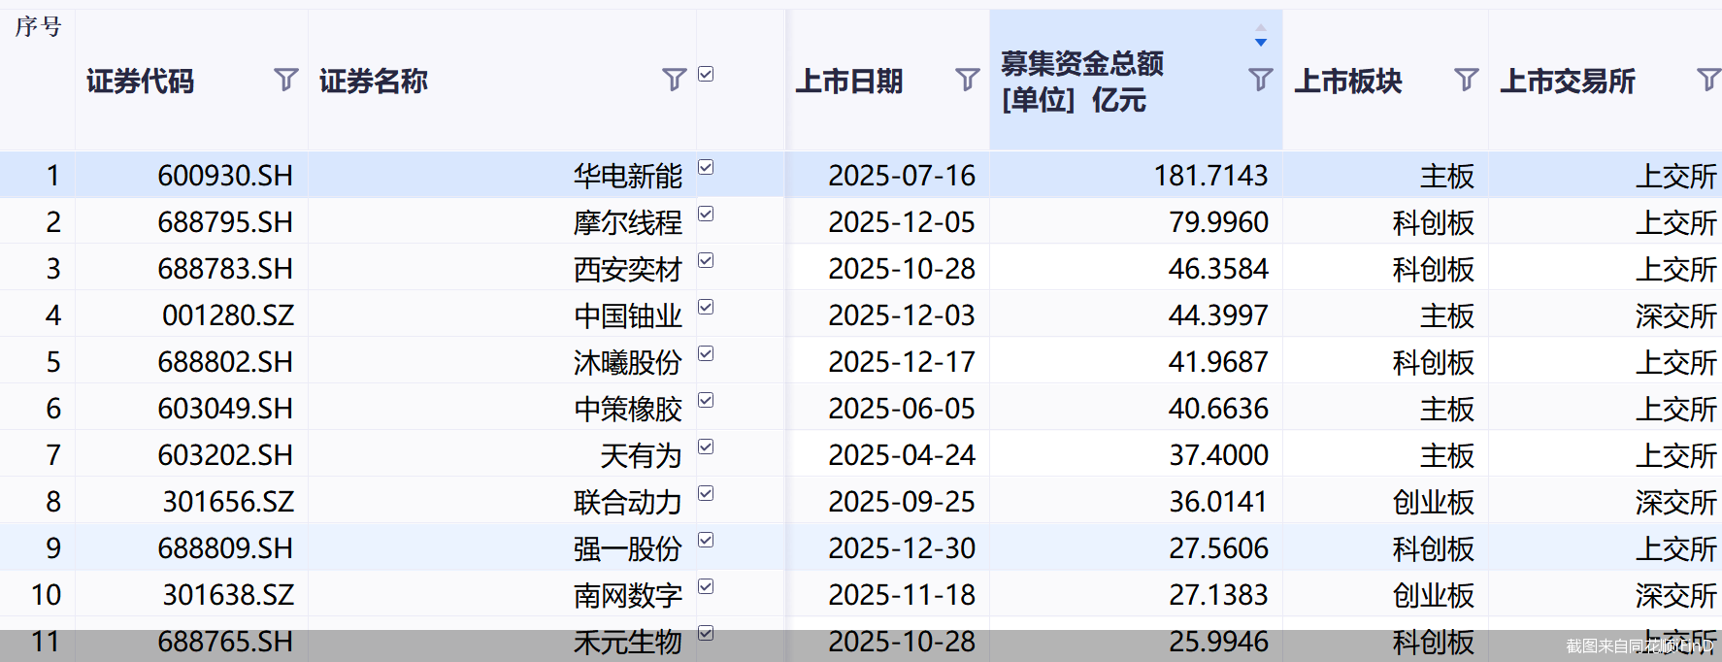Select amount cell 36.0141

point(1218,502)
